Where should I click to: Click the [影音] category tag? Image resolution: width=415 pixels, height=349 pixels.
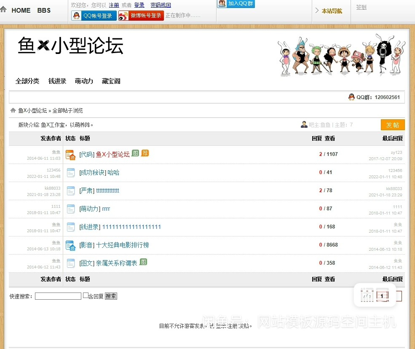tap(87, 245)
